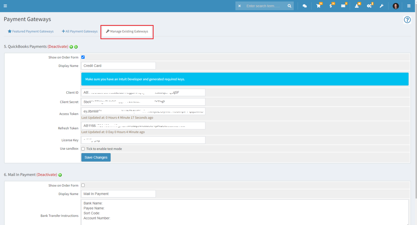Click the '5. QuickBooks Payments' heading

point(25,47)
